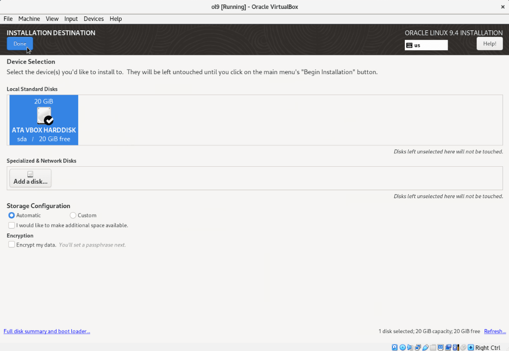Click the us keyboard layout field
The width and height of the screenshot is (509, 351).
(426, 45)
